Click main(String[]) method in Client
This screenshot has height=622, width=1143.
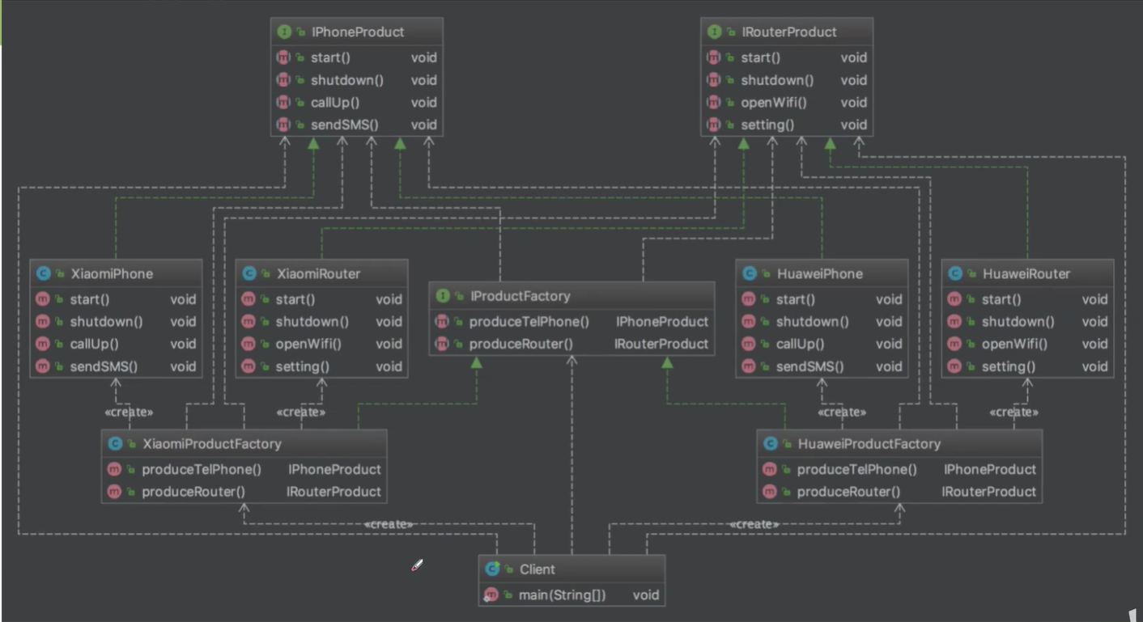(562, 595)
